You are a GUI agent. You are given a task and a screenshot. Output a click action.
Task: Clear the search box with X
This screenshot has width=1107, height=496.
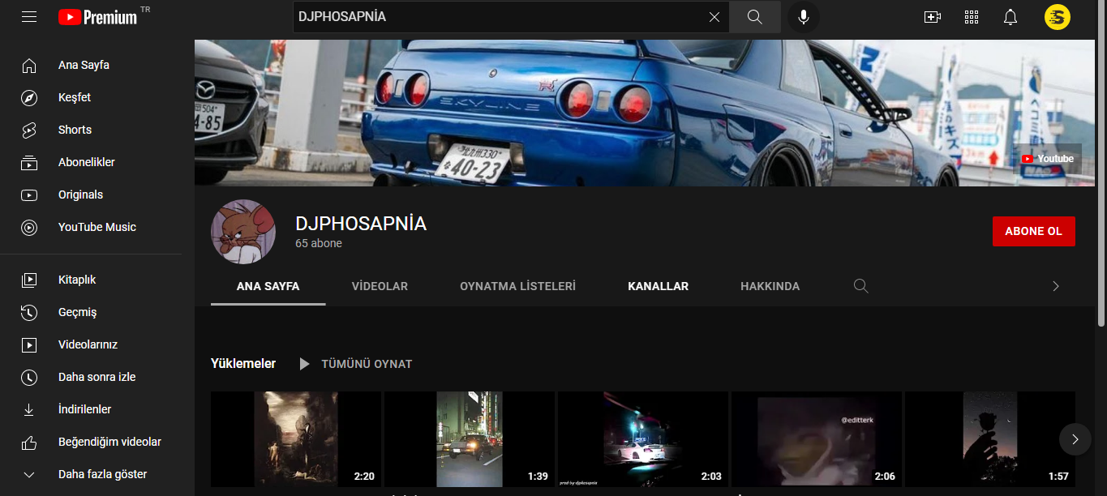[714, 17]
